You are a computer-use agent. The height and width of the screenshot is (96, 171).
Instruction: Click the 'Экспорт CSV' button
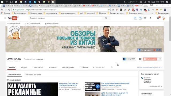[x=129, y=59]
